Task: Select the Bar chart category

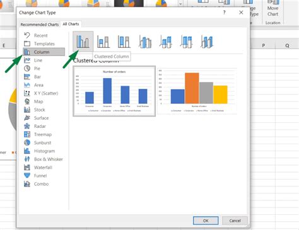Action: point(44,77)
